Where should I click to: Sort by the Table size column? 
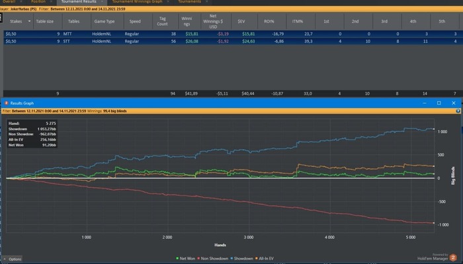pyautogui.click(x=44, y=21)
